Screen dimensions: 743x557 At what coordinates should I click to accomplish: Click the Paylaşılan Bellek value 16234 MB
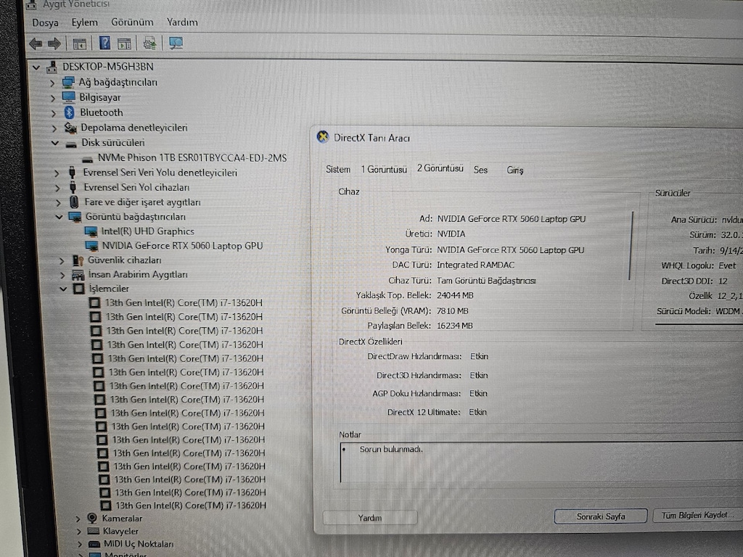pos(454,326)
